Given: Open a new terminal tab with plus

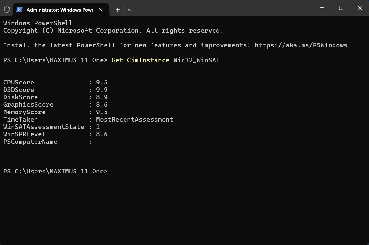Looking at the screenshot, I should [x=118, y=10].
